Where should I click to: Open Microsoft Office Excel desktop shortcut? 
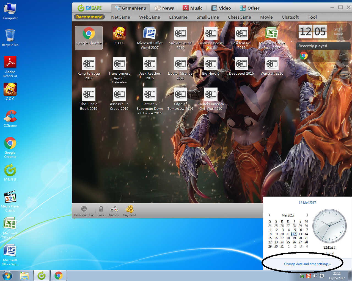(x=10, y=228)
